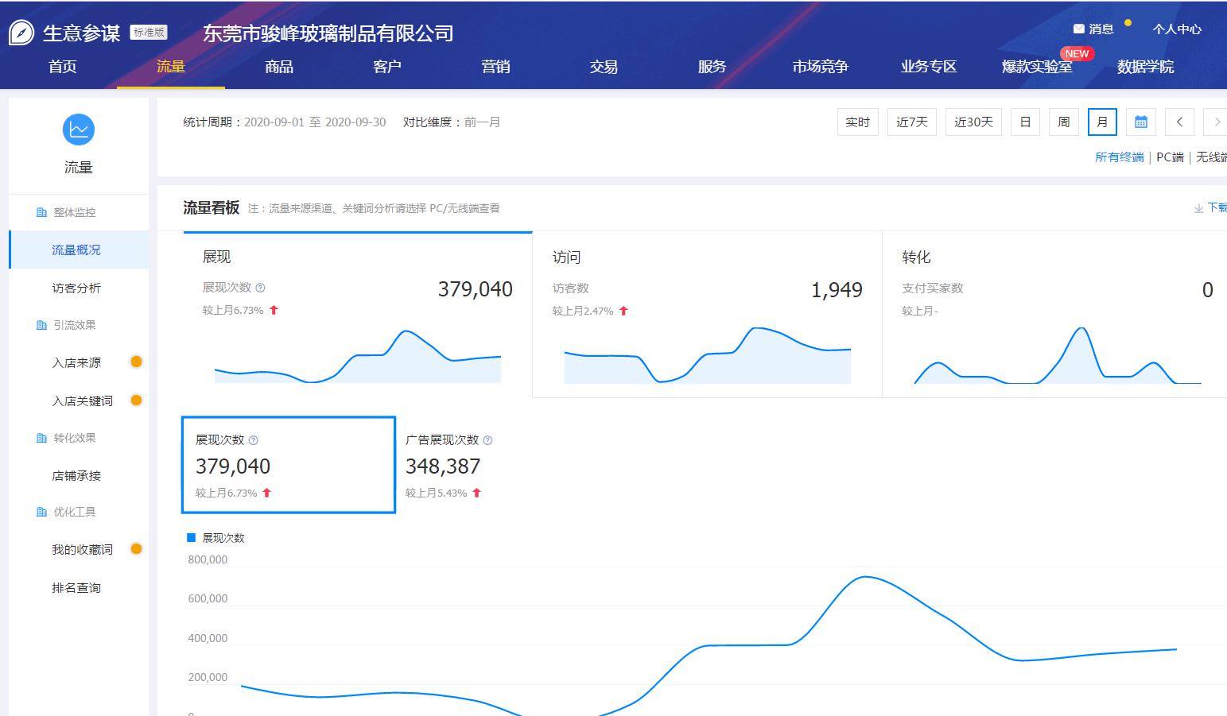Switch statistics granularity to 周
1227x716 pixels.
[x=1063, y=122]
